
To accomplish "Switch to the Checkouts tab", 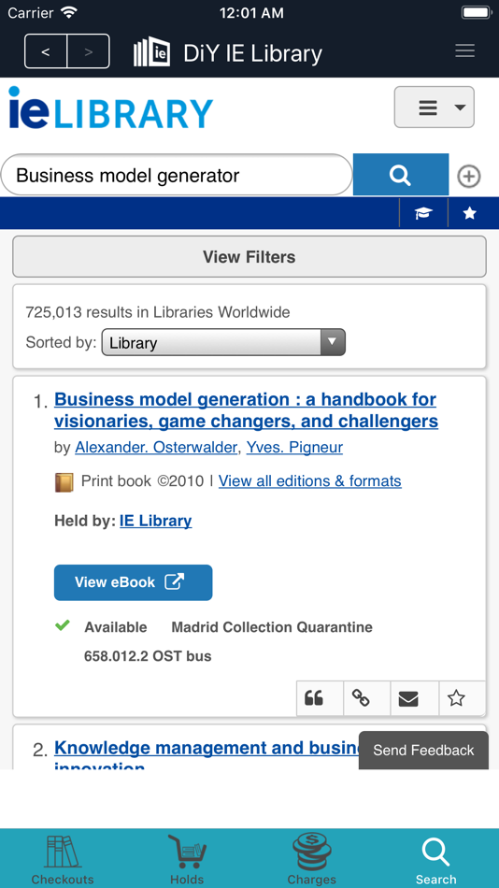I will click(63, 860).
